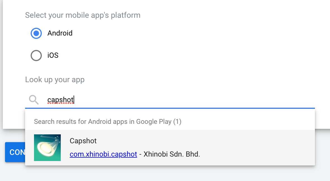Open the com.xhinobi.capshot package link
330x181 pixels.
(103, 154)
